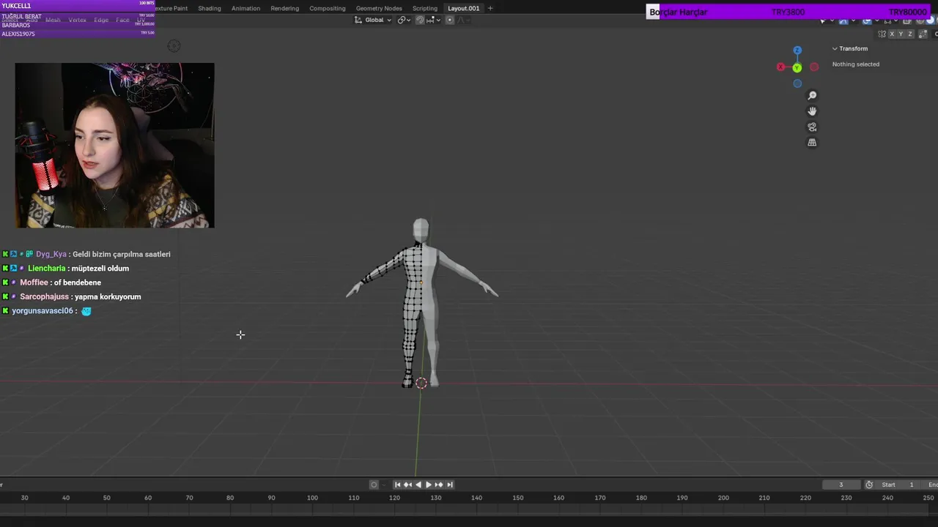Open the Shading workspace tab
Image resolution: width=938 pixels, height=527 pixels.
coord(210,8)
